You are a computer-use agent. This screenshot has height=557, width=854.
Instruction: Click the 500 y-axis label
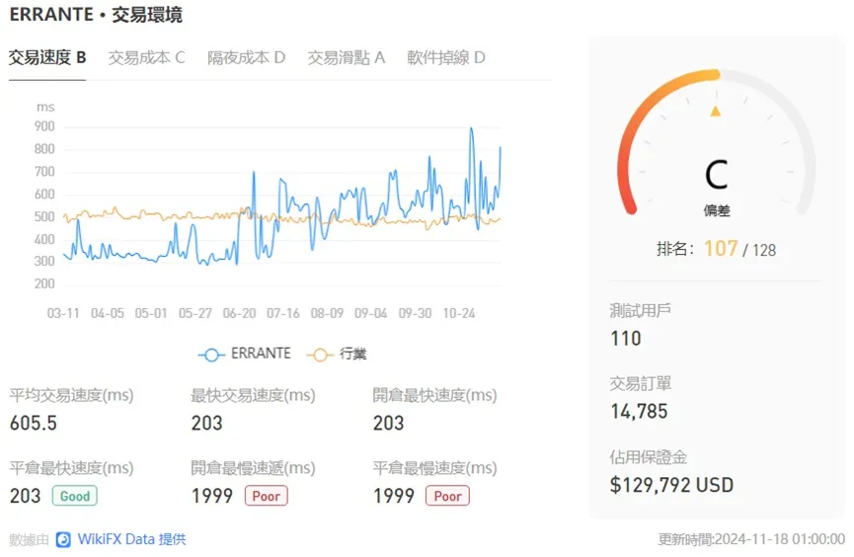[x=44, y=217]
